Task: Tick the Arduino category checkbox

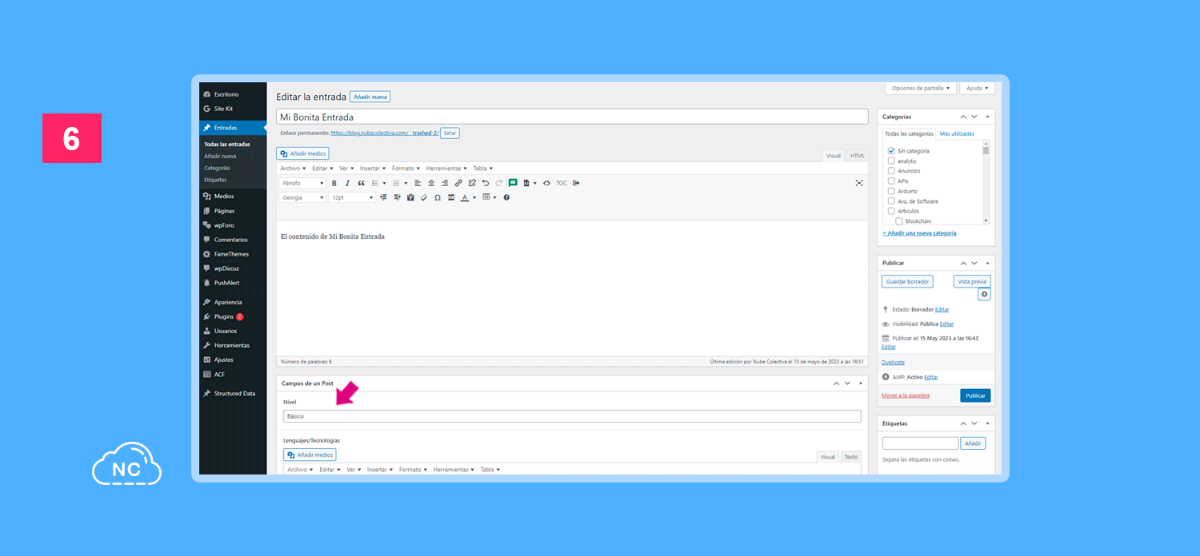Action: tap(891, 191)
